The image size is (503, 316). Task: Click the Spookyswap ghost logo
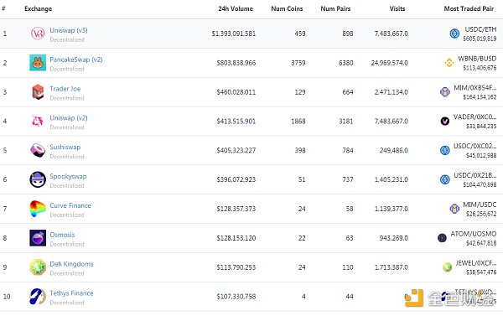38,179
